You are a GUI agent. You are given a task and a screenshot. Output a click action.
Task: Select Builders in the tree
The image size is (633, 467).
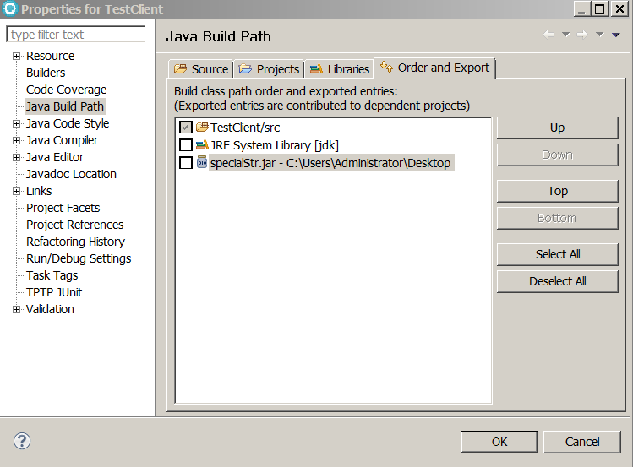[x=46, y=73]
